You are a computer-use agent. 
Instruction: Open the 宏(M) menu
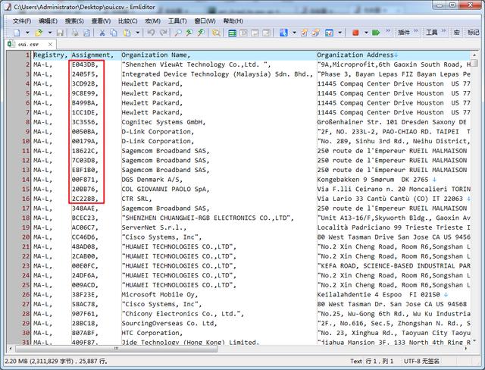153,21
